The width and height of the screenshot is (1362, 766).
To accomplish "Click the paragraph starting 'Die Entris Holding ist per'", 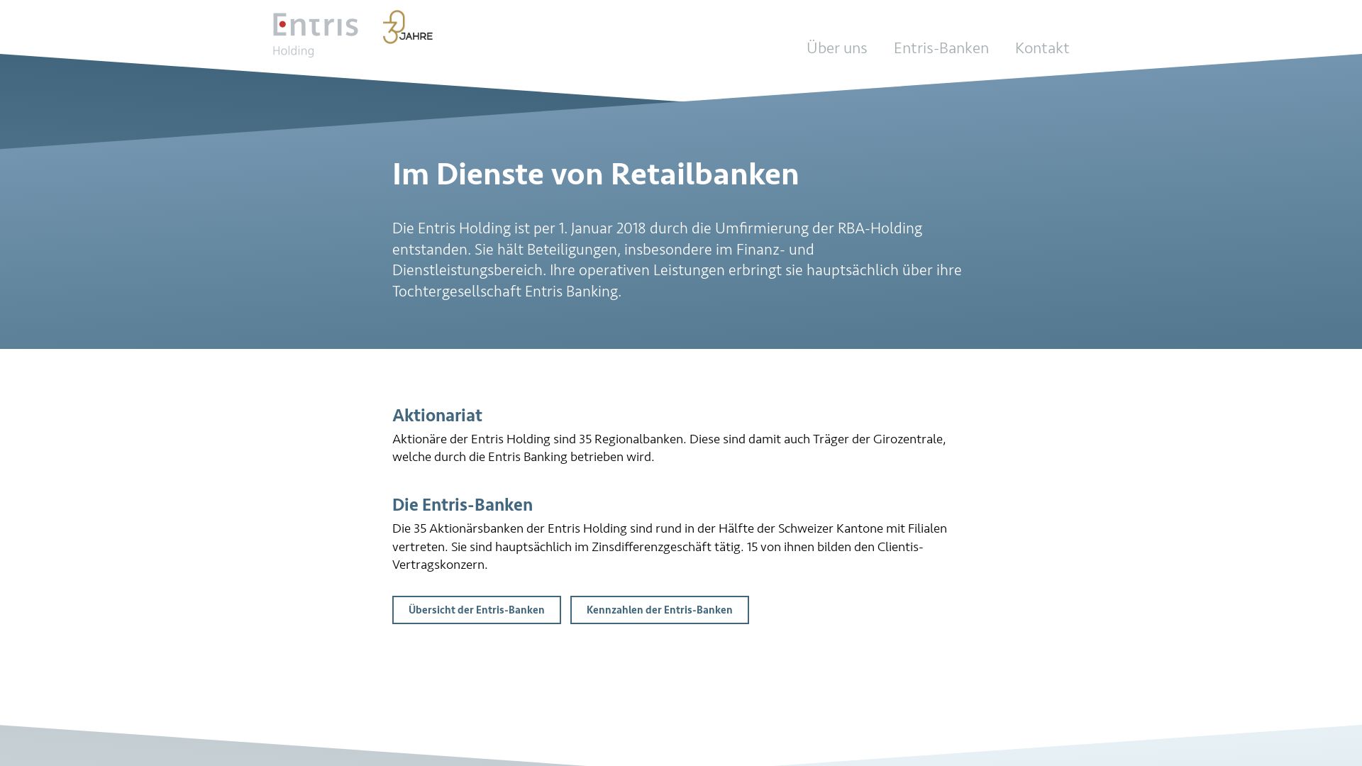I will click(x=677, y=260).
